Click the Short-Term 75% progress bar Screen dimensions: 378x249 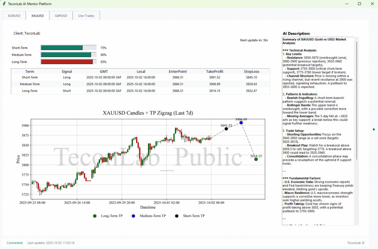click(68, 48)
